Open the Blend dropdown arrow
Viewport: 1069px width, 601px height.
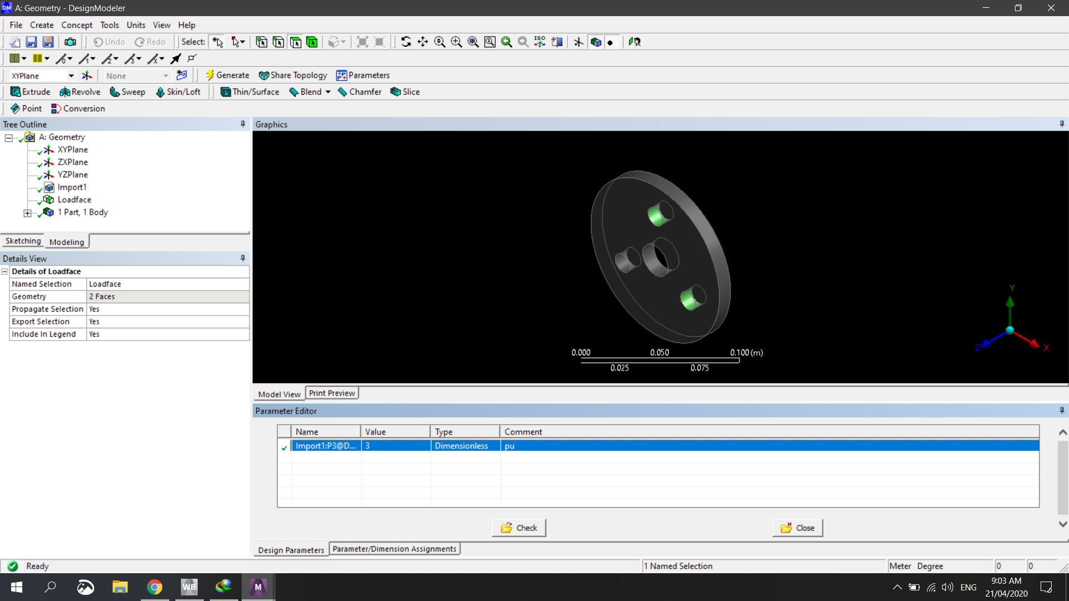click(x=328, y=92)
